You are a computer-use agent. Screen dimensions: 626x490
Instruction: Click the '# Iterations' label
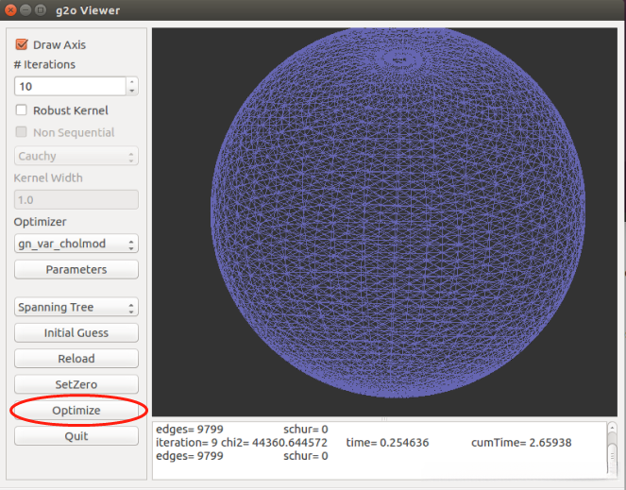coord(44,64)
